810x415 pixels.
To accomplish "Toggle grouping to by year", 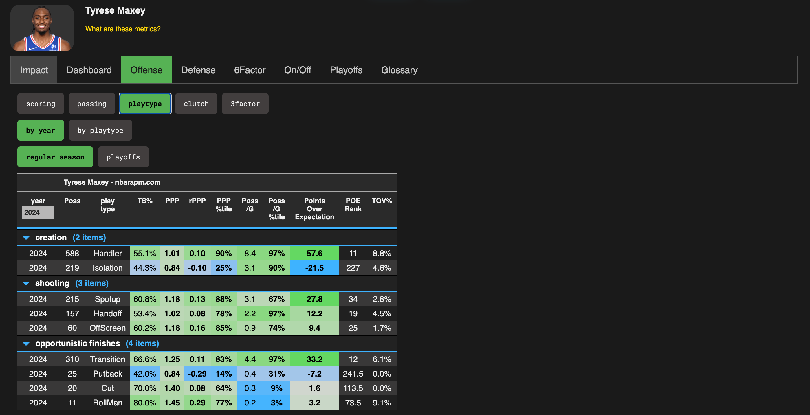I will 41,131.
